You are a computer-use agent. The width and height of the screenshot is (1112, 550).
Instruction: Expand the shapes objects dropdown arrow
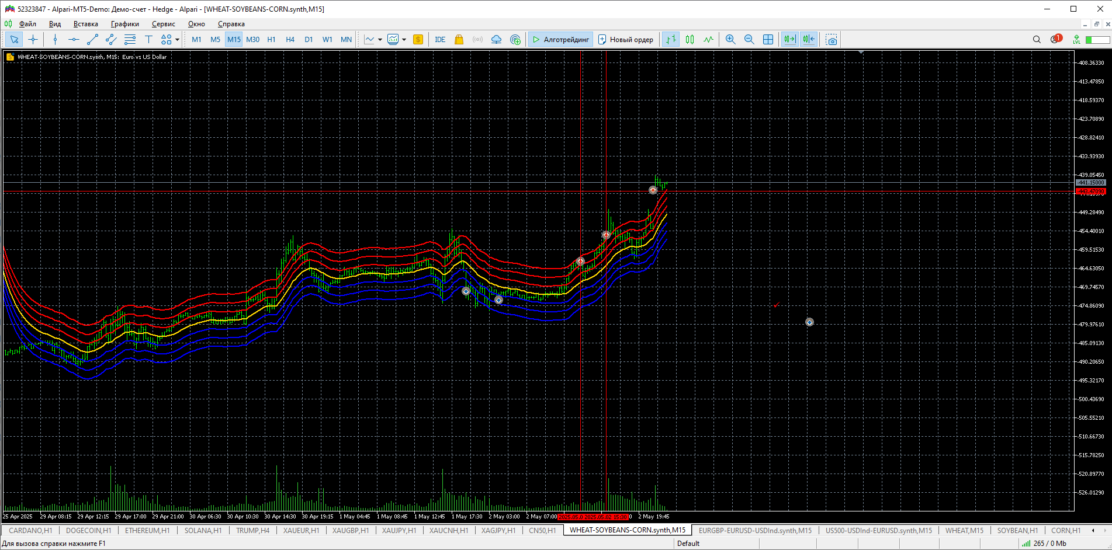pos(177,40)
